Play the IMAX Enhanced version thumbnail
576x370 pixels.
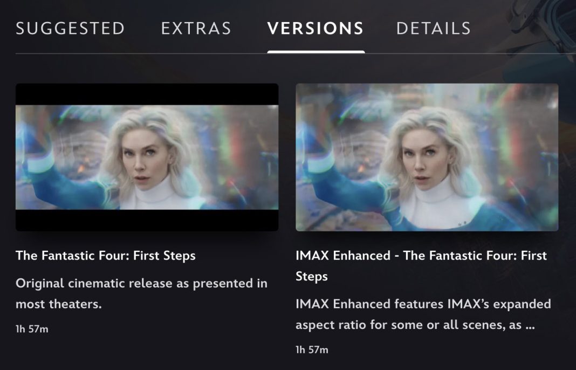point(427,157)
